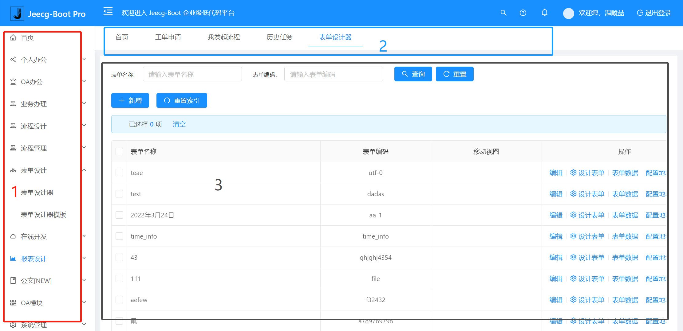Check the checkbox for row time_info
This screenshot has width=683, height=331.
pos(119,236)
